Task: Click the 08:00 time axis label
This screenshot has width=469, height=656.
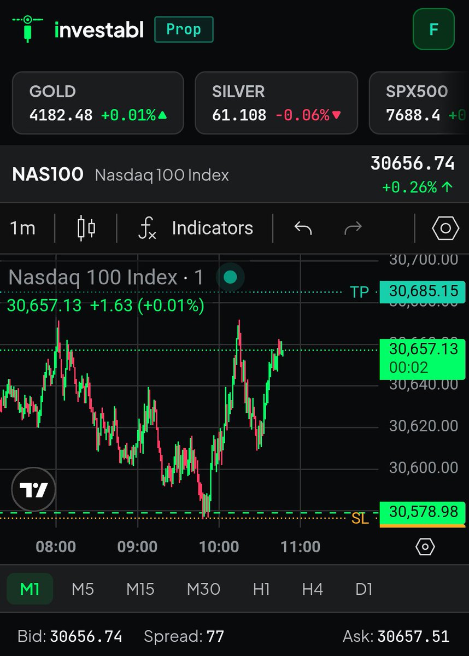Action: [56, 547]
